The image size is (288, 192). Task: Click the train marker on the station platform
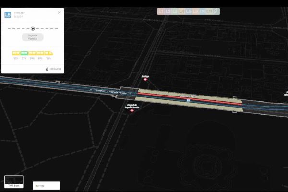coord(188,101)
